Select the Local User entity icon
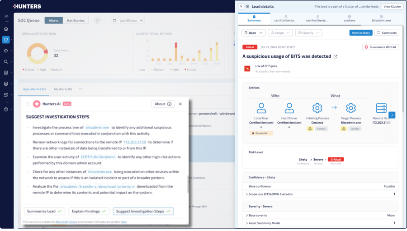 [261, 108]
